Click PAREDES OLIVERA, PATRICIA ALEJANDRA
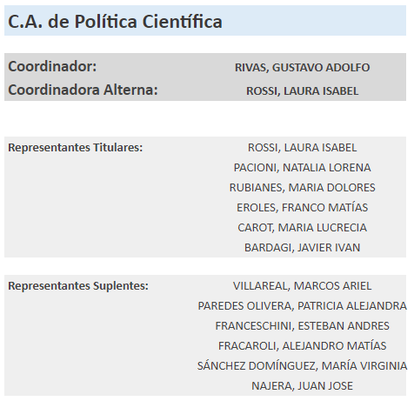This screenshot has height=401, width=414. (x=302, y=306)
